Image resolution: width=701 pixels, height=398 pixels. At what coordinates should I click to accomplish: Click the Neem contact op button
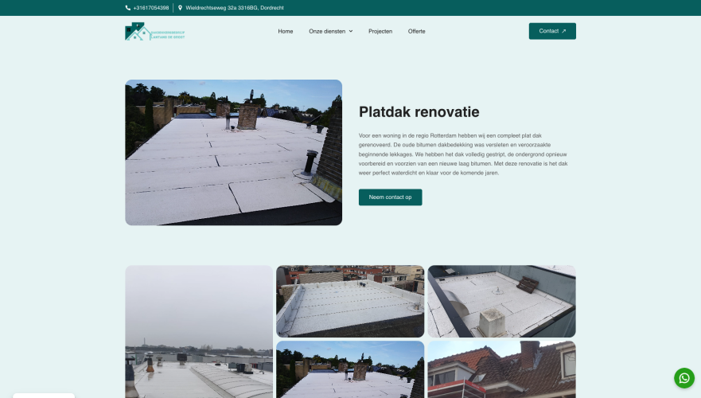pyautogui.click(x=390, y=197)
